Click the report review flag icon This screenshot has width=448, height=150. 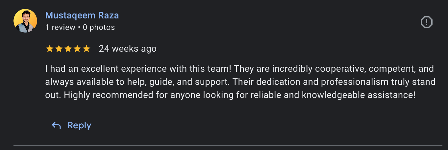coord(426,22)
